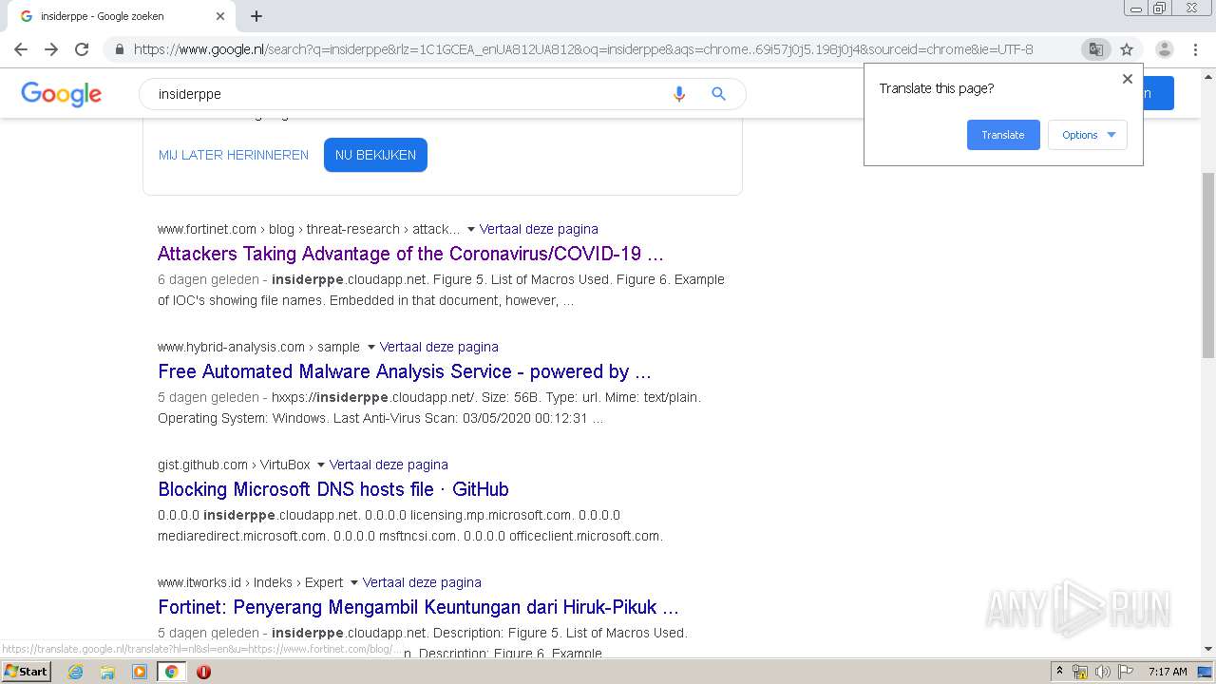
Task: Expand the gist.github.com result dropdown arrow
Action: click(320, 465)
